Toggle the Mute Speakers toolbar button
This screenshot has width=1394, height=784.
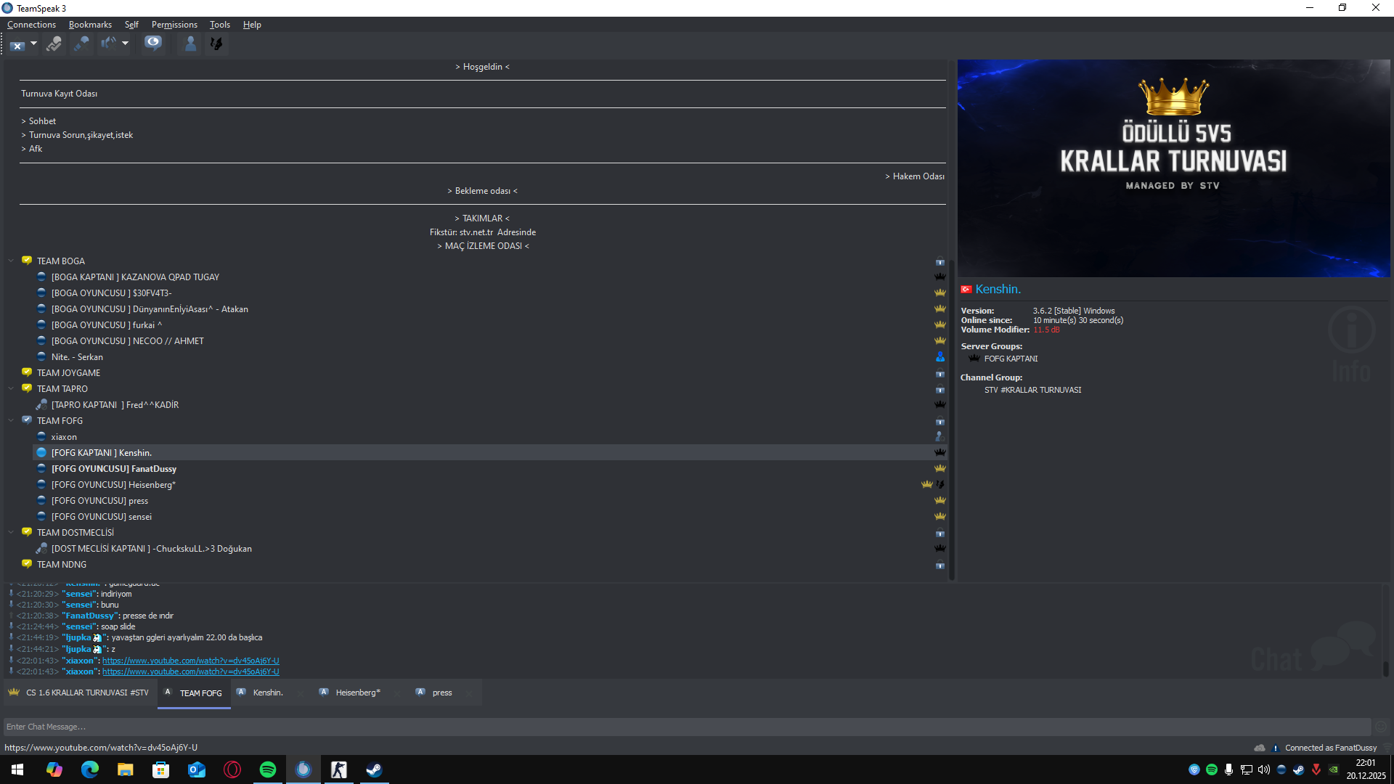coord(108,44)
